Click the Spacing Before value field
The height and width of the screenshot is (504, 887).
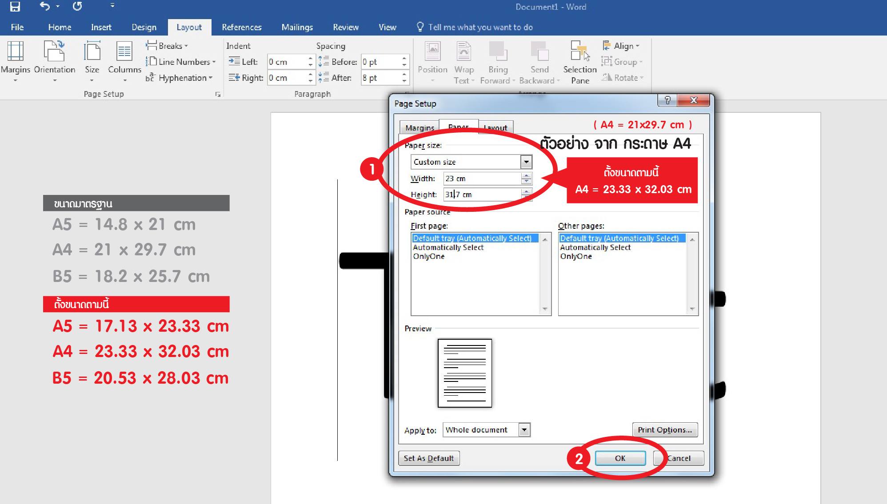point(381,62)
